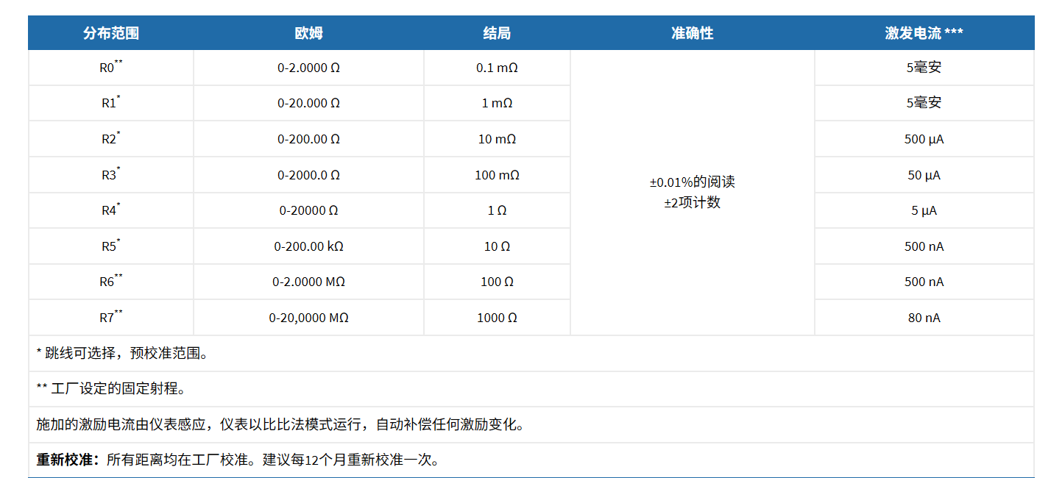Select the R7 range cell

click(110, 318)
